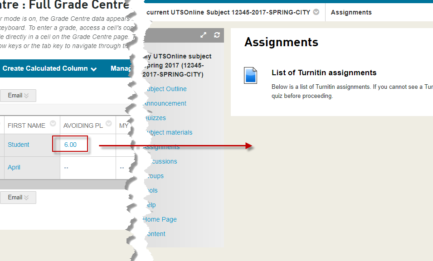The height and width of the screenshot is (261, 433).
Task: Open Subject materials menu item
Action: point(168,132)
